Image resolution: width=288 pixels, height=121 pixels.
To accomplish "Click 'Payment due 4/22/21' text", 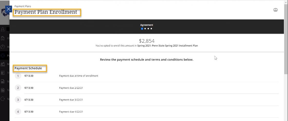I will (x=71, y=112).
